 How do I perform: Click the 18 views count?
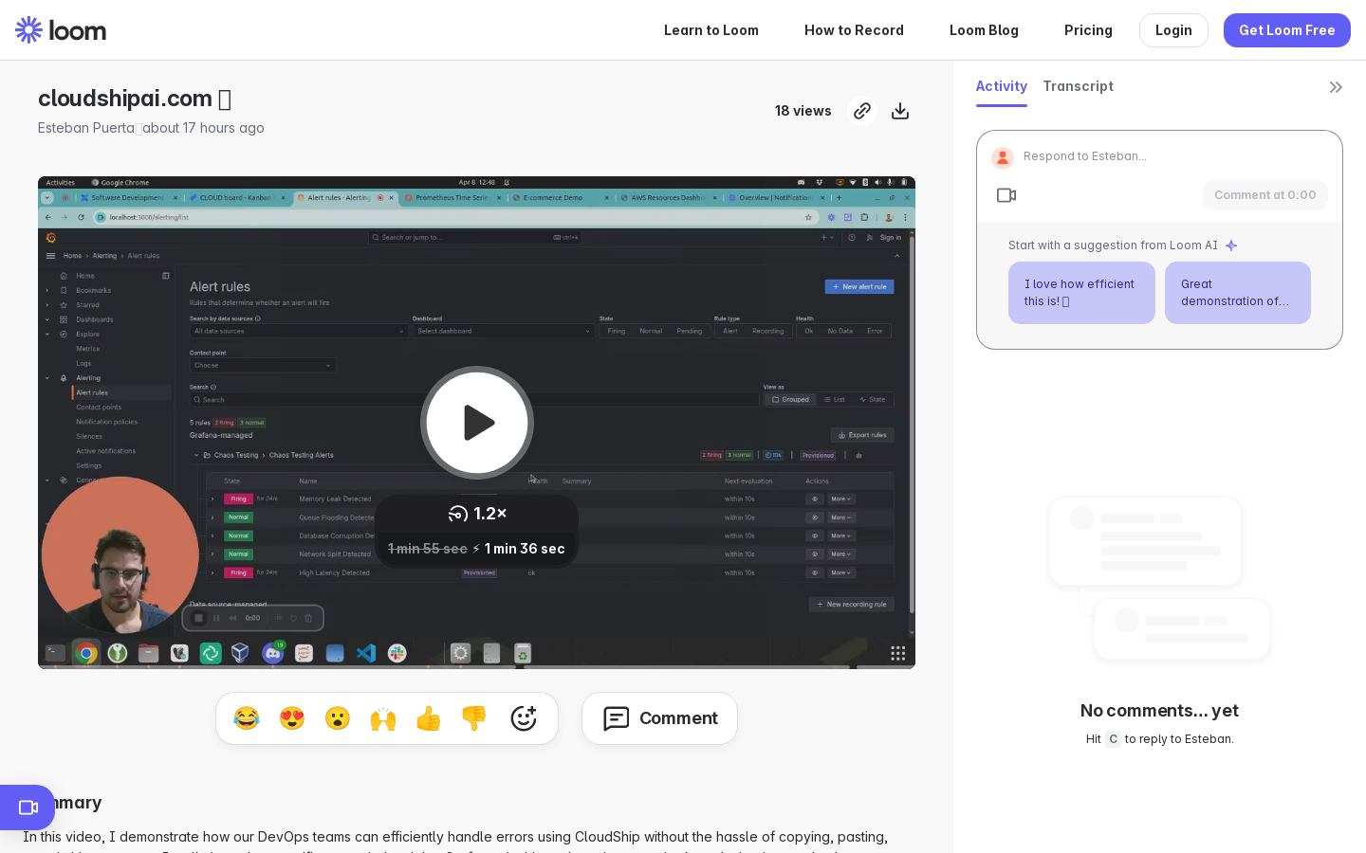click(x=803, y=111)
